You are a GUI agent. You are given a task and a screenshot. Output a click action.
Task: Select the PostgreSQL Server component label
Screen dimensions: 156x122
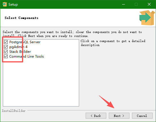25,42
